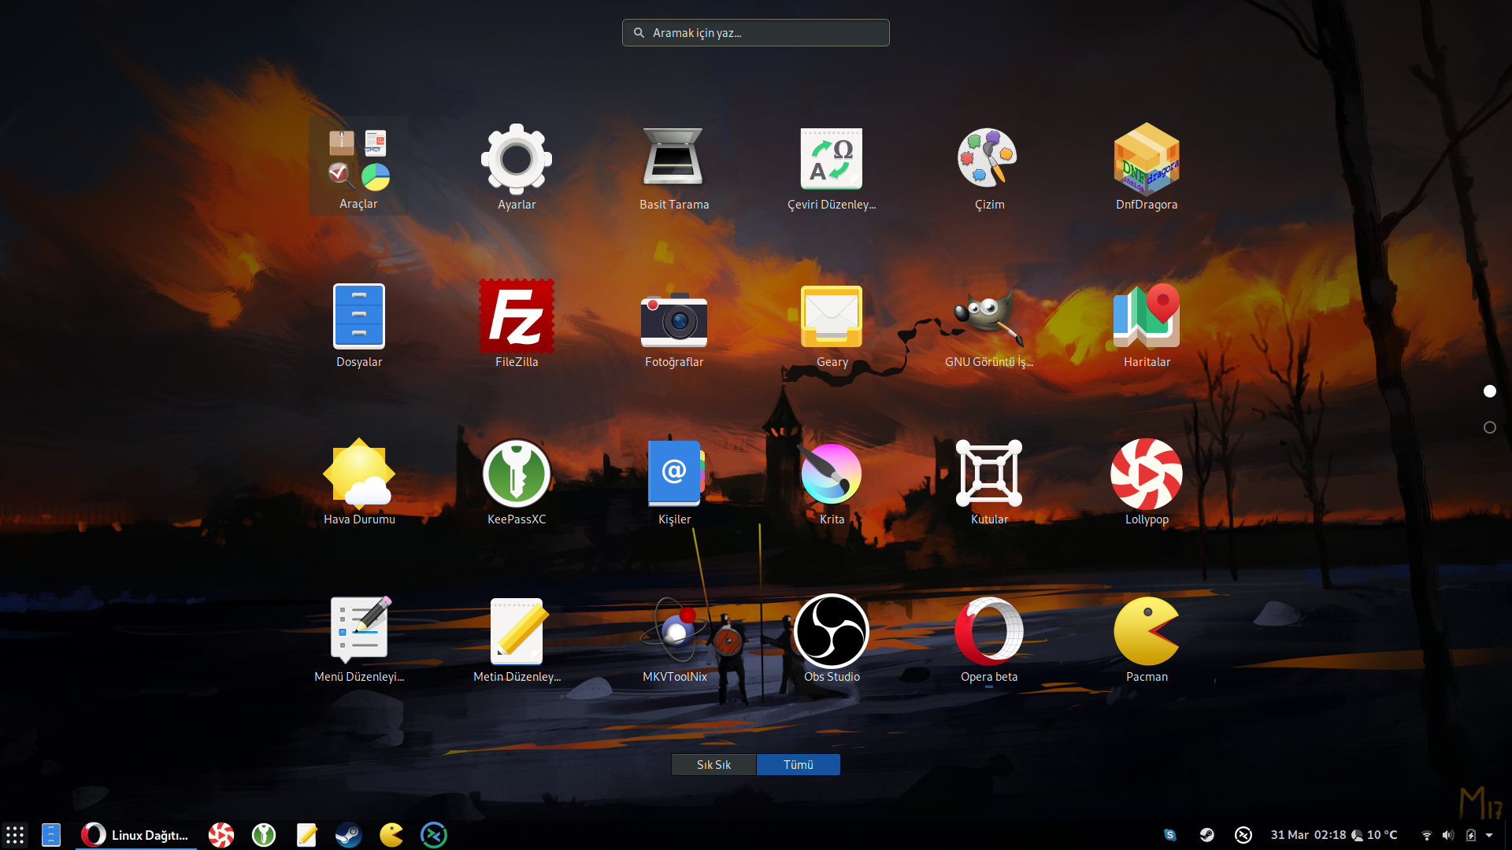Viewport: 1512px width, 850px height.
Task: Open KeePassXC from the taskbar
Action: [264, 834]
